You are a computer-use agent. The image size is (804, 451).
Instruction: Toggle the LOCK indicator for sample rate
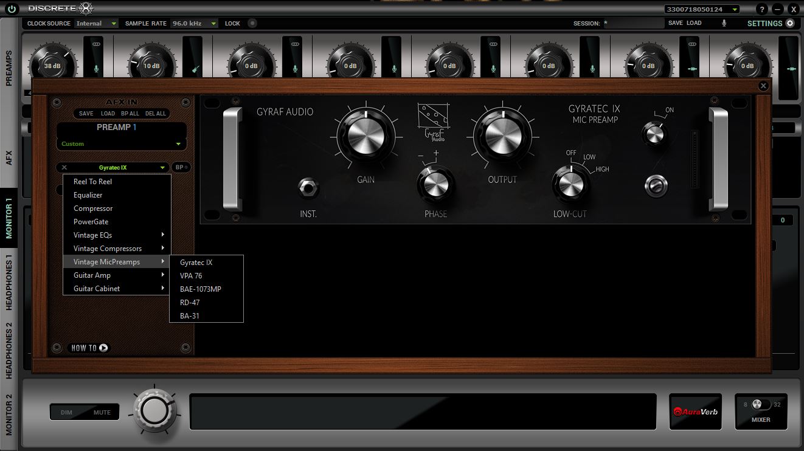[x=252, y=23]
